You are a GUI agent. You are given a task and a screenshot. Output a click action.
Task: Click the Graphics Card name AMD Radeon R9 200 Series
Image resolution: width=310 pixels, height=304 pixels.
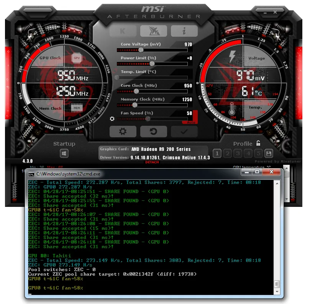point(161,149)
